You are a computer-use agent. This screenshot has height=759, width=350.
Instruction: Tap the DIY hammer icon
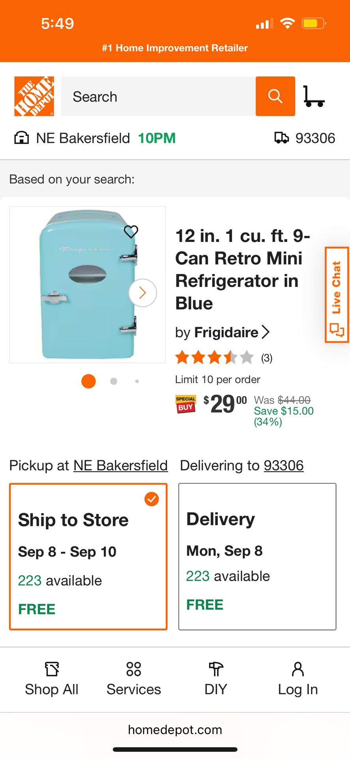click(x=216, y=669)
